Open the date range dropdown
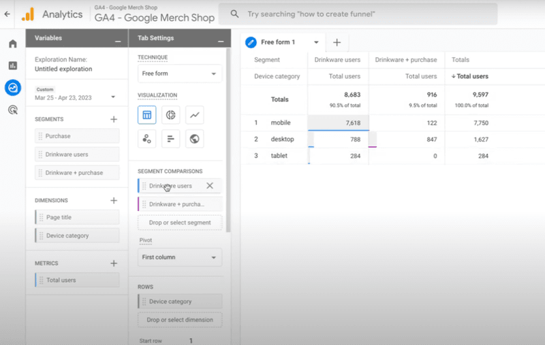The height and width of the screenshot is (345, 545). 113,97
